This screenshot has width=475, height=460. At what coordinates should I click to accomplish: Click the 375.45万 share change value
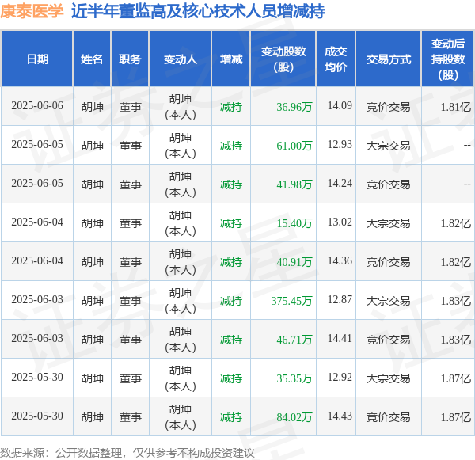point(291,301)
